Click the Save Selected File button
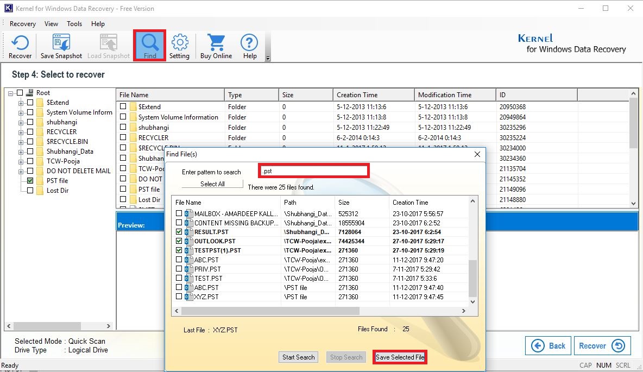This screenshot has height=372, width=643. (x=400, y=357)
